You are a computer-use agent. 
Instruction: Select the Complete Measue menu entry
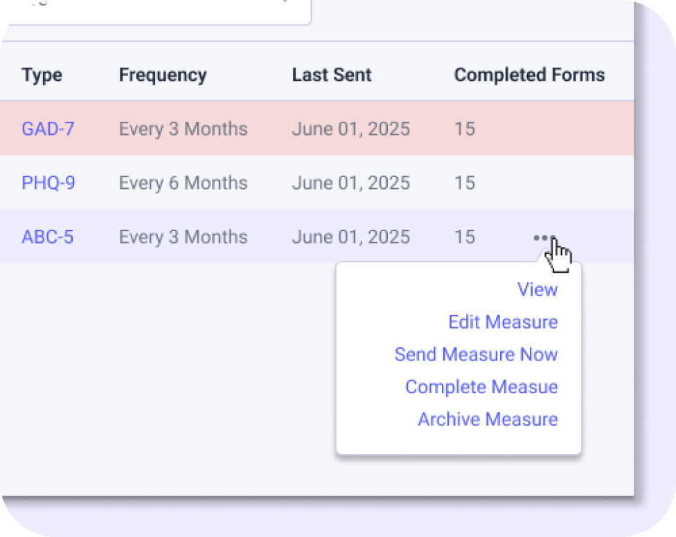pyautogui.click(x=481, y=387)
